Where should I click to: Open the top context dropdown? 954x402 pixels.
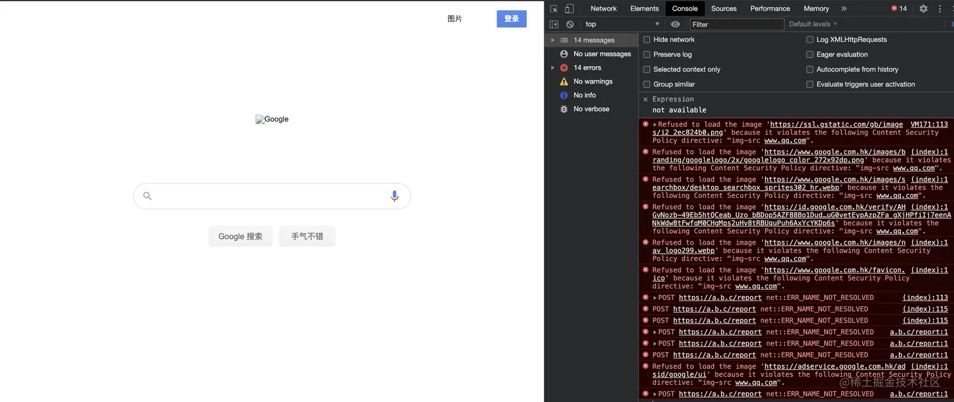(x=621, y=24)
